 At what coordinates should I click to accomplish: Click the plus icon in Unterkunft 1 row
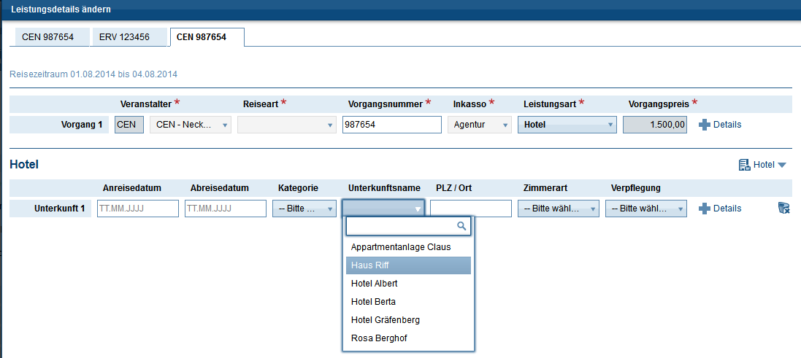[704, 209]
